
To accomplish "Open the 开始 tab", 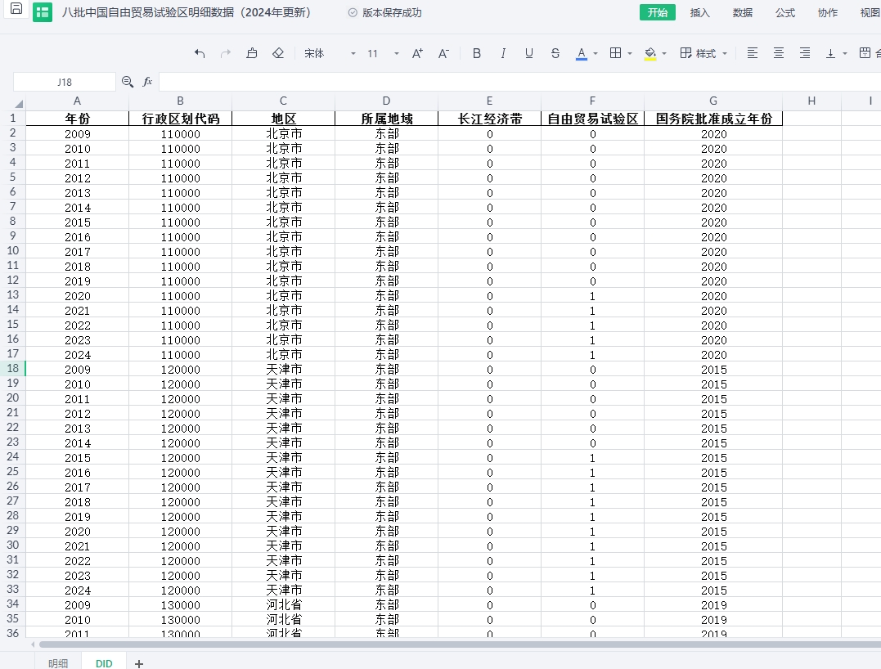I will coord(658,12).
